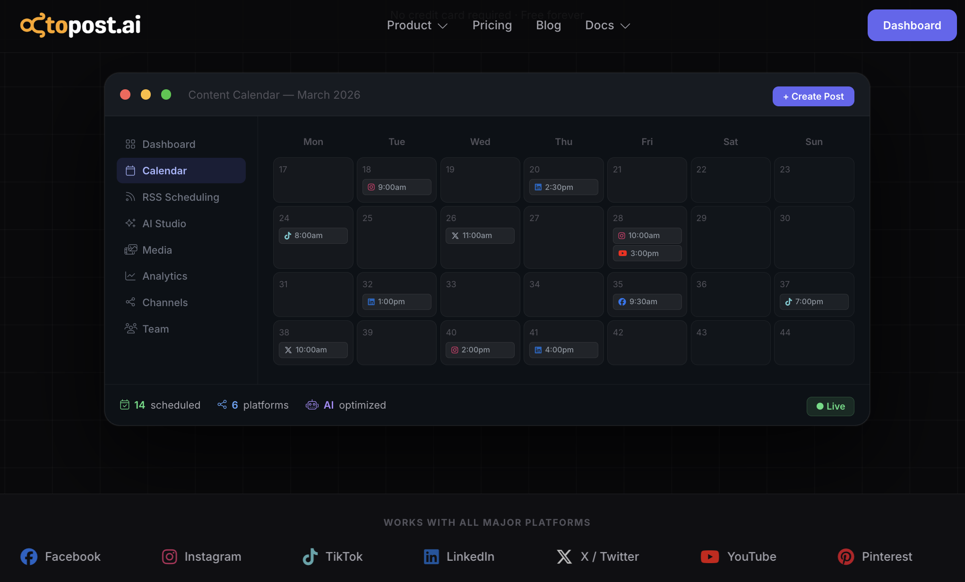Click the empty day 29 cell

click(730, 238)
